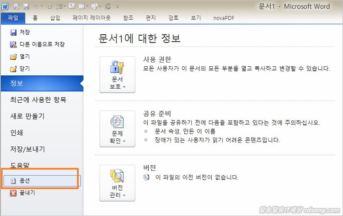343x216 pixels.
Task: Switch to the 삽입 ribbon tab
Action: click(55, 18)
